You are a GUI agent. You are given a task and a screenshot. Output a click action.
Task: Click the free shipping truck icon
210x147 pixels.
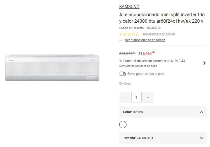123,74
